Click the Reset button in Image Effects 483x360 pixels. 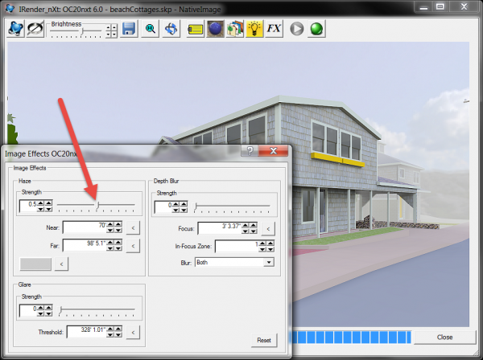pyautogui.click(x=262, y=340)
